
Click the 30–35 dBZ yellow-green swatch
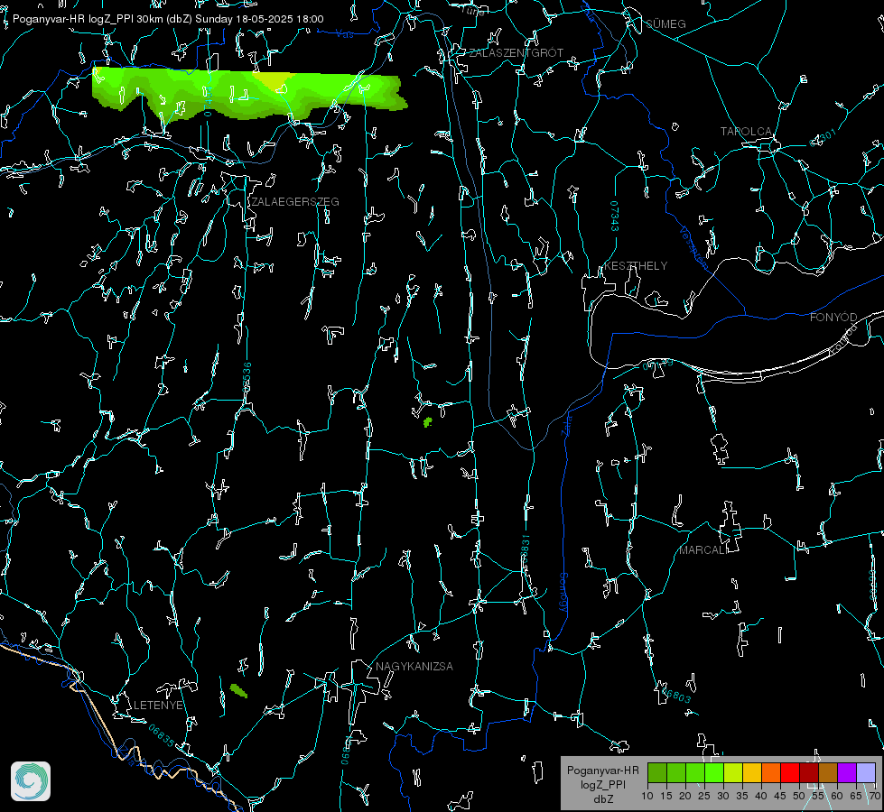[x=733, y=772]
